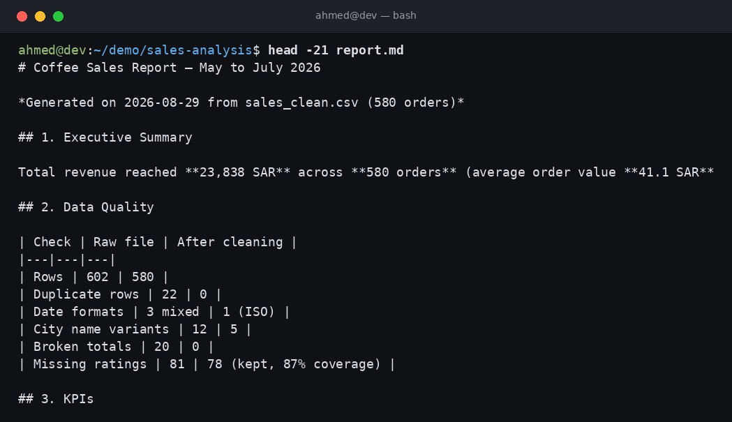The width and height of the screenshot is (732, 422).
Task: Click the '## 1. Executive Summary' heading
Action: pyautogui.click(x=105, y=137)
